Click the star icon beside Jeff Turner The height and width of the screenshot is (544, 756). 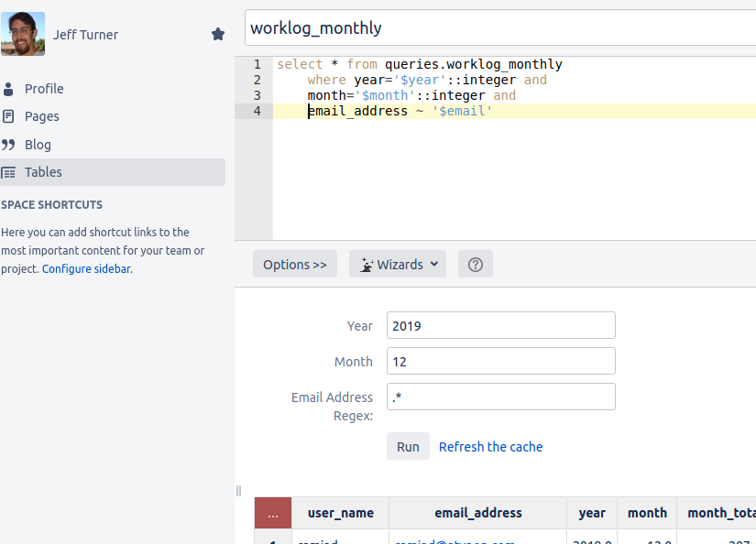click(x=218, y=34)
